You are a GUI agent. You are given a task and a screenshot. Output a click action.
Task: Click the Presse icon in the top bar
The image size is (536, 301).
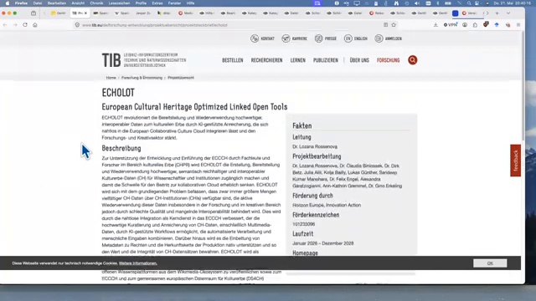click(x=318, y=38)
